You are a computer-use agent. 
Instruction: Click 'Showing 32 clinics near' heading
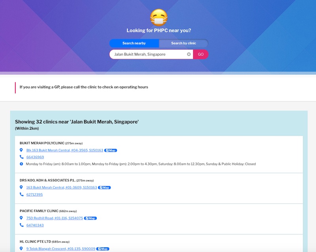pos(77,122)
